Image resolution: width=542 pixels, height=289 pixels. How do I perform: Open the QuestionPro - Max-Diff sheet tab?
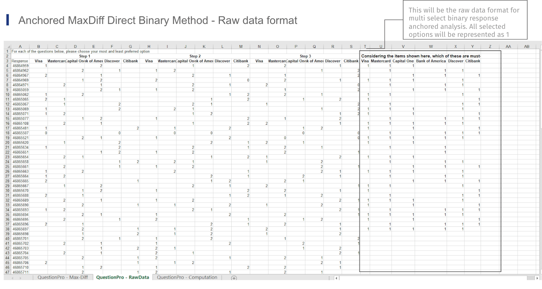(63, 278)
